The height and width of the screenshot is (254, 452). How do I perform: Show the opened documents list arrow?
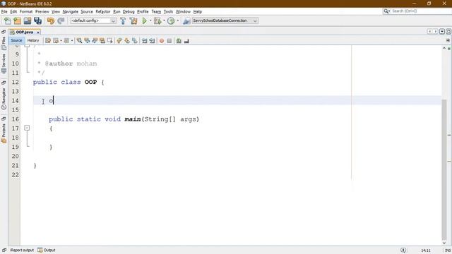click(442, 31)
